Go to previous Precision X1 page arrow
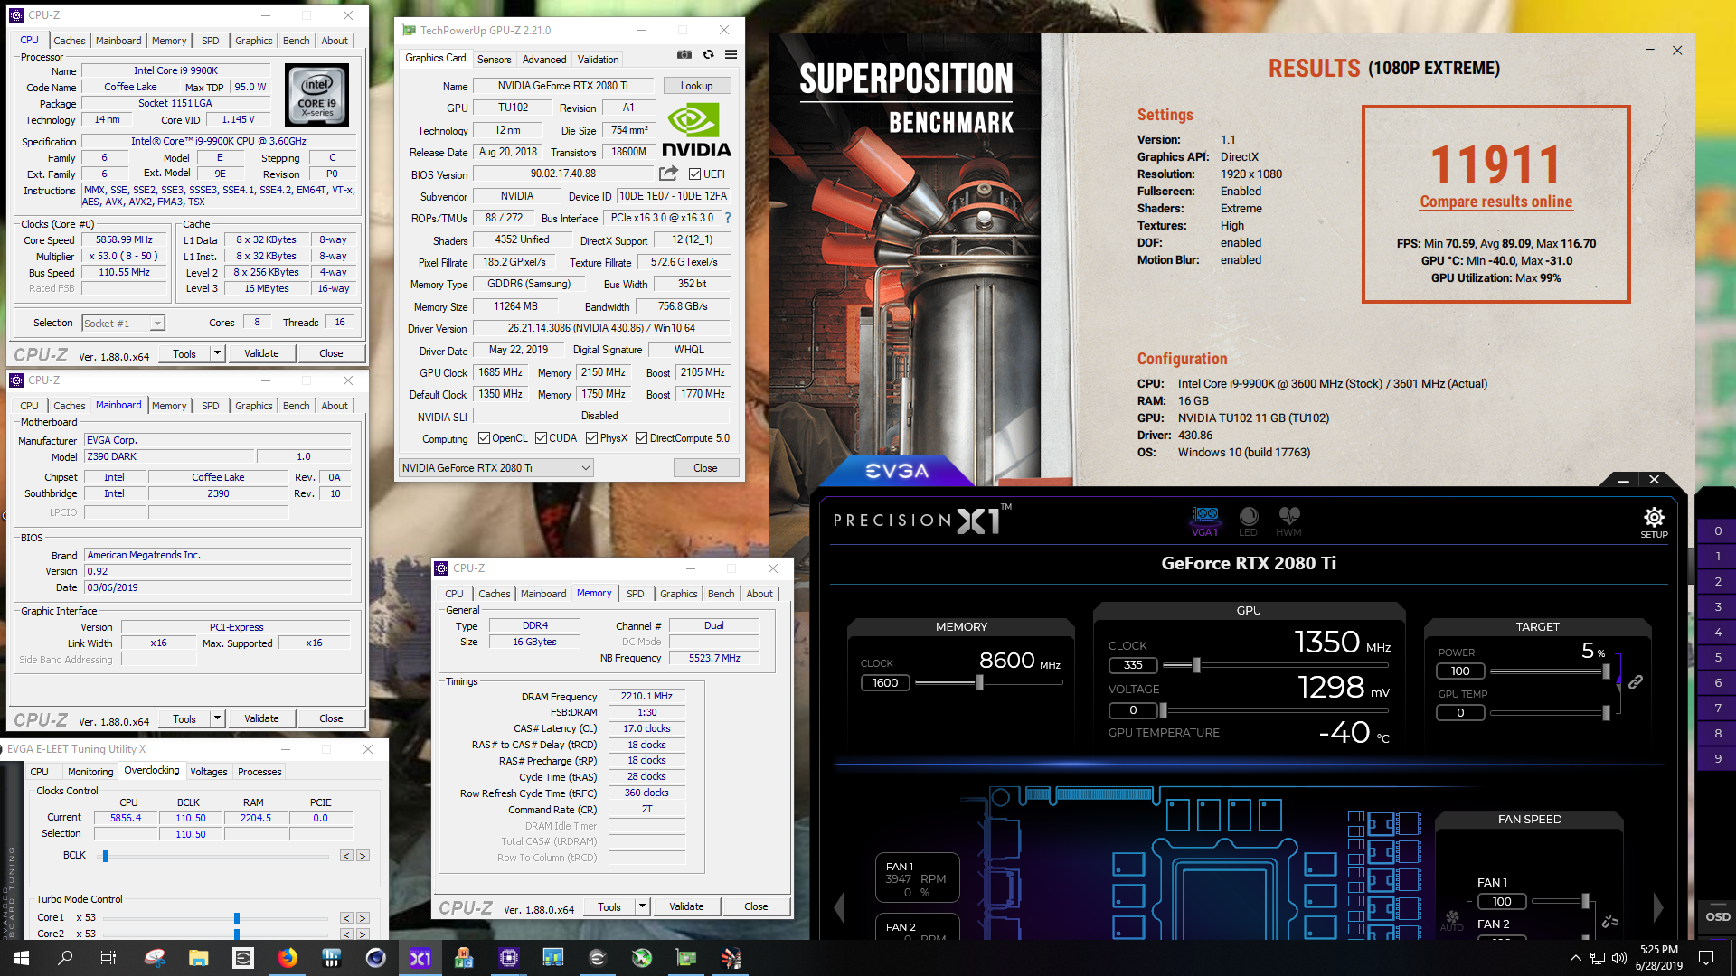Image resolution: width=1736 pixels, height=976 pixels. click(x=838, y=906)
